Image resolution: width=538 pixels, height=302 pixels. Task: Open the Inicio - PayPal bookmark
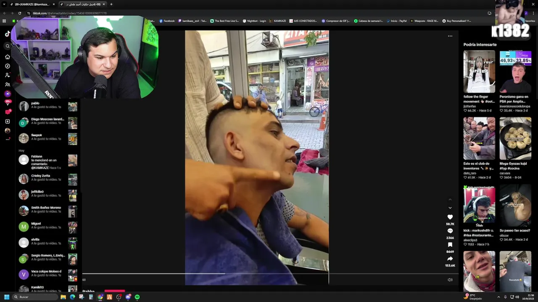pyautogui.click(x=396, y=21)
